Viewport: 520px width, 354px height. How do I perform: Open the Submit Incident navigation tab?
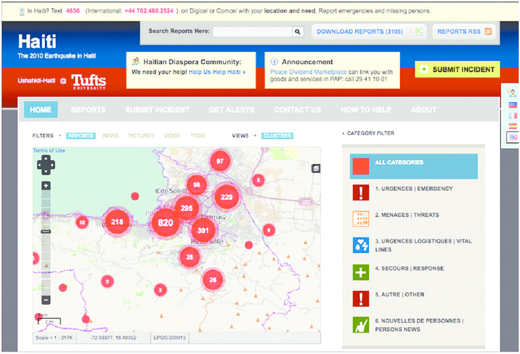coord(157,110)
